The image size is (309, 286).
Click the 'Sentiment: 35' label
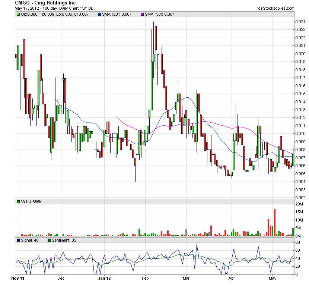(64, 240)
